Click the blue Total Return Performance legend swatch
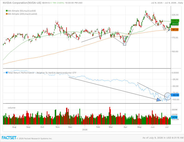This screenshot has width=184, height=142. tap(7, 73)
